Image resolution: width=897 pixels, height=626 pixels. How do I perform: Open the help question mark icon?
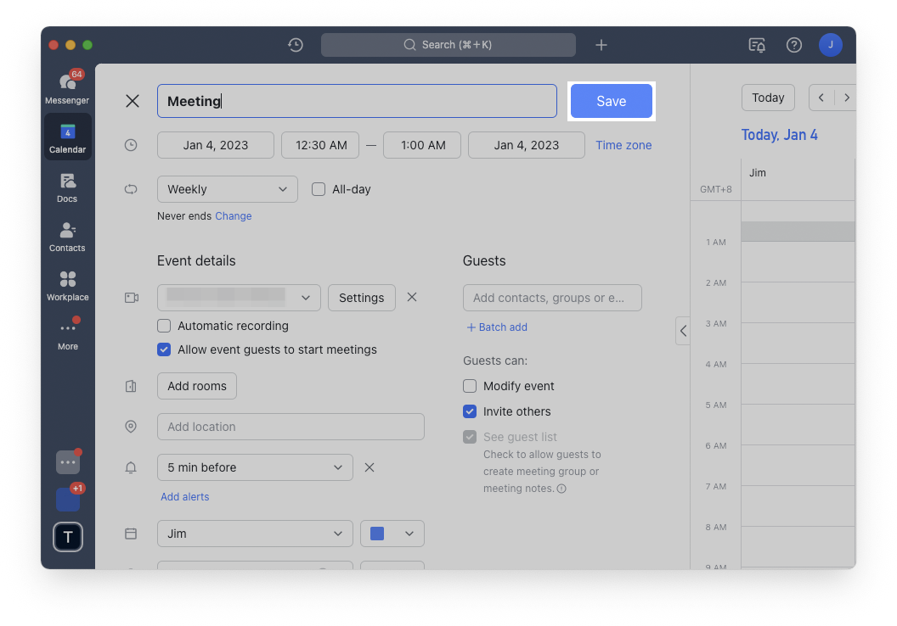coord(794,45)
